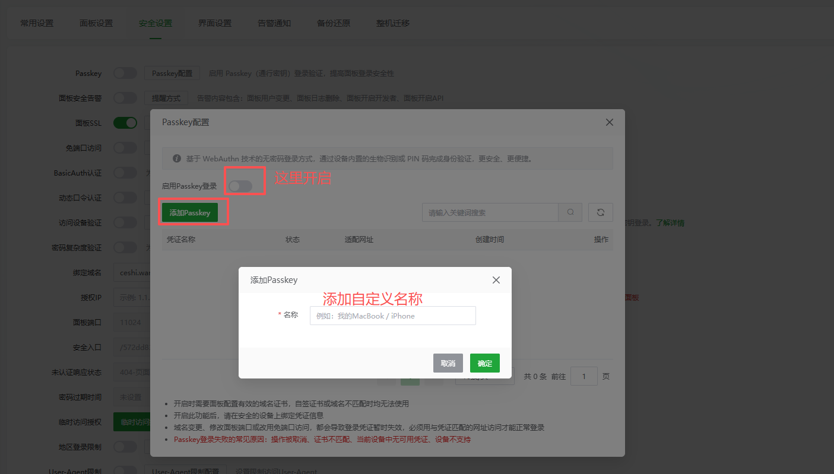Image resolution: width=834 pixels, height=474 pixels.
Task: Close the 添加Passkey dialog
Action: 496,279
